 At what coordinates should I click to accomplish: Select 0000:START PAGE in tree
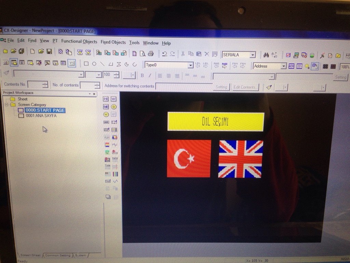click(45, 110)
